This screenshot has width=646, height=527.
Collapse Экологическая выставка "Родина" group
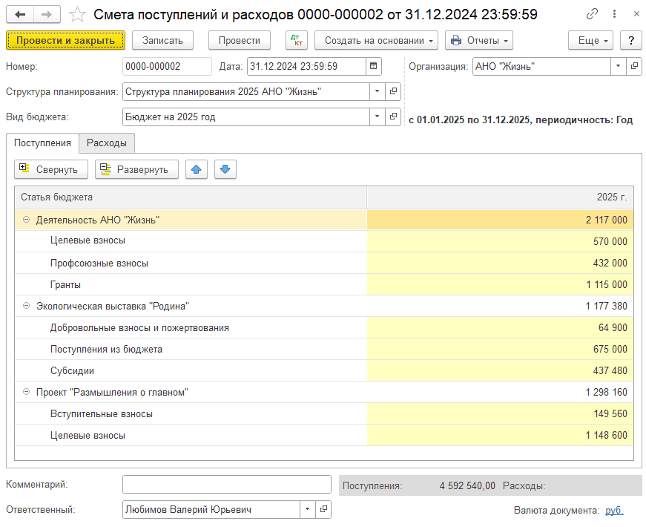point(27,306)
